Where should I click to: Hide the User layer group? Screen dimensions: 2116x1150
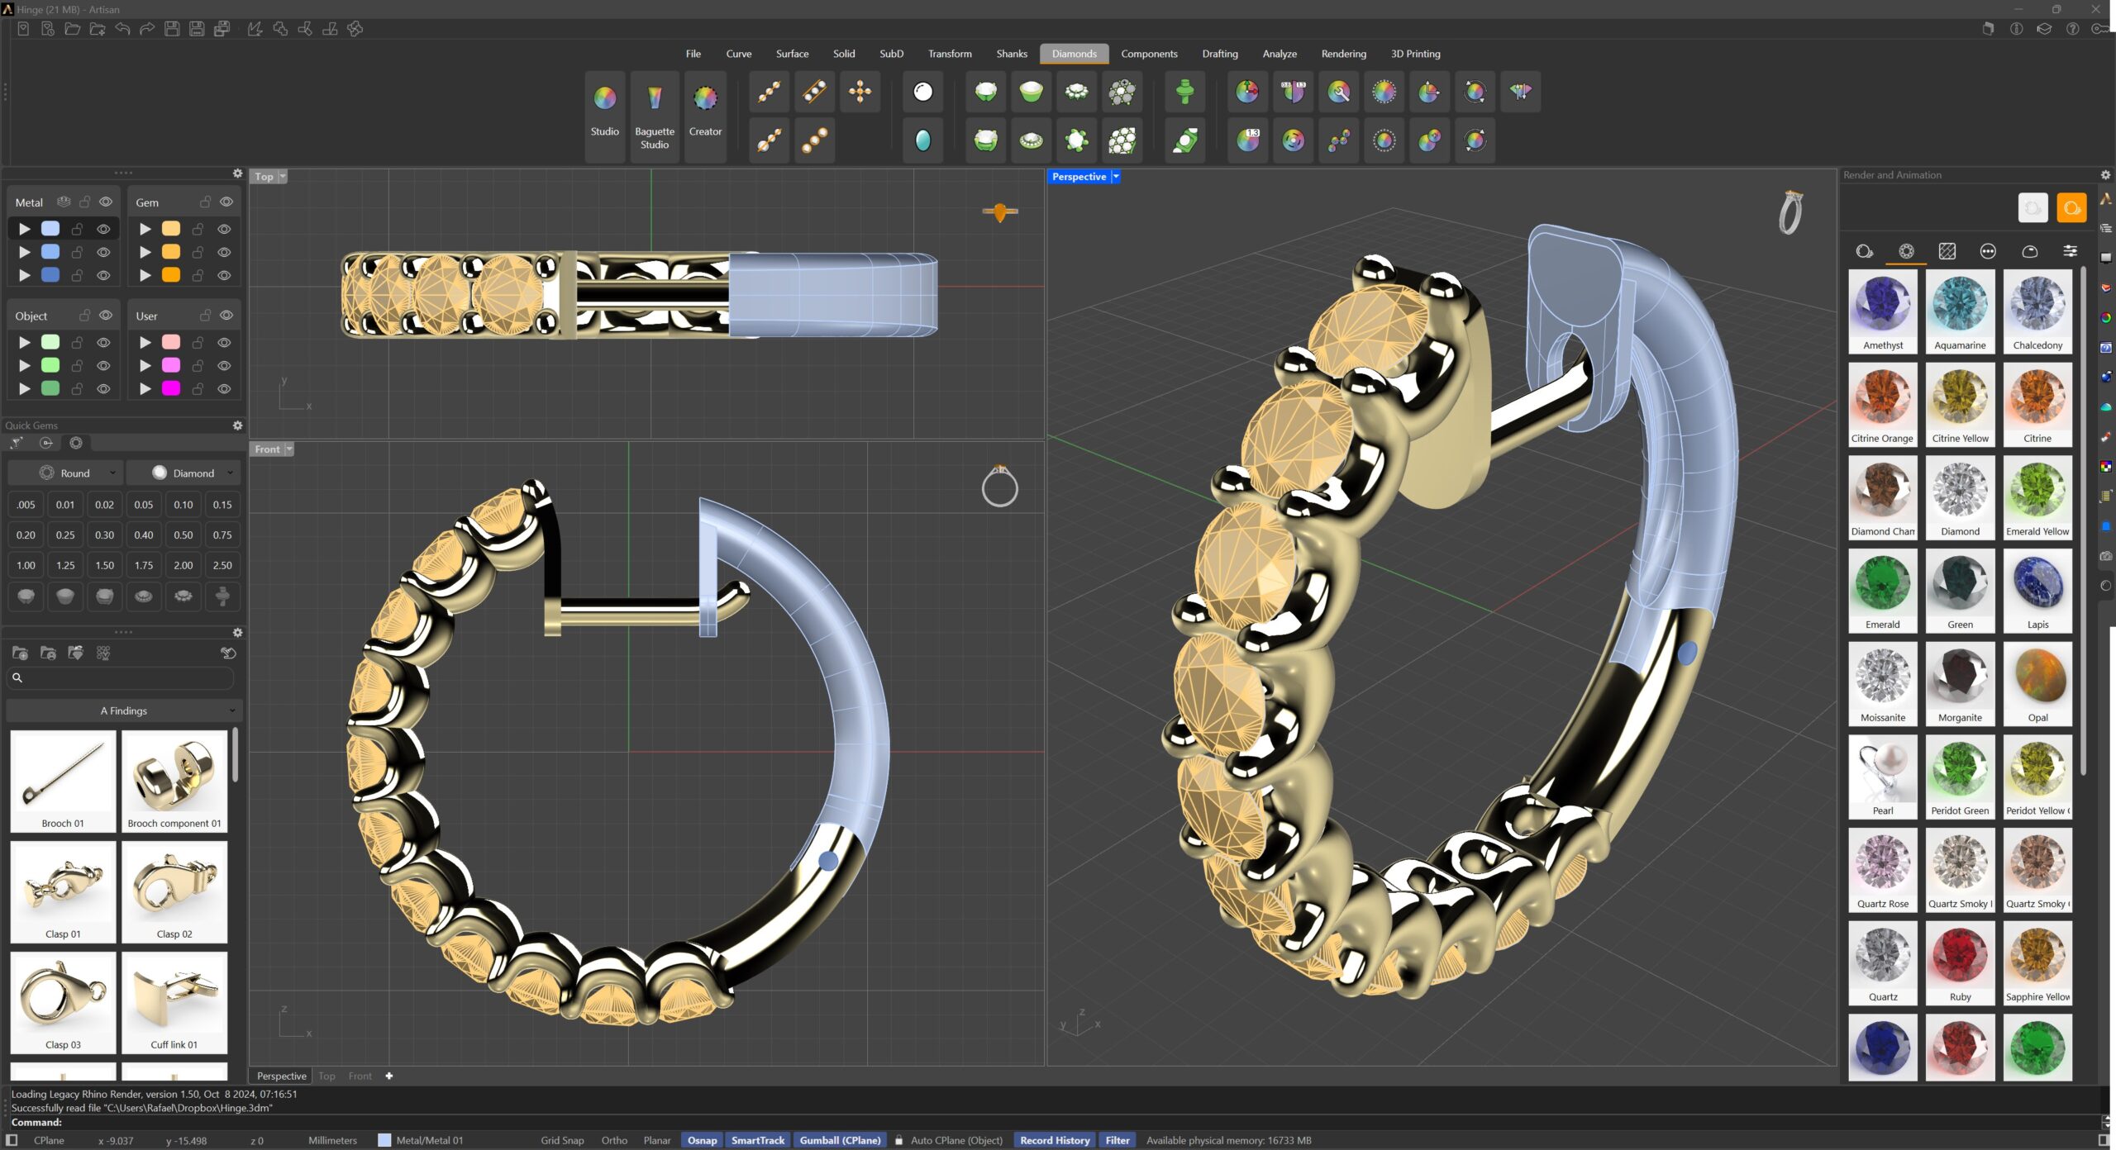coord(226,316)
